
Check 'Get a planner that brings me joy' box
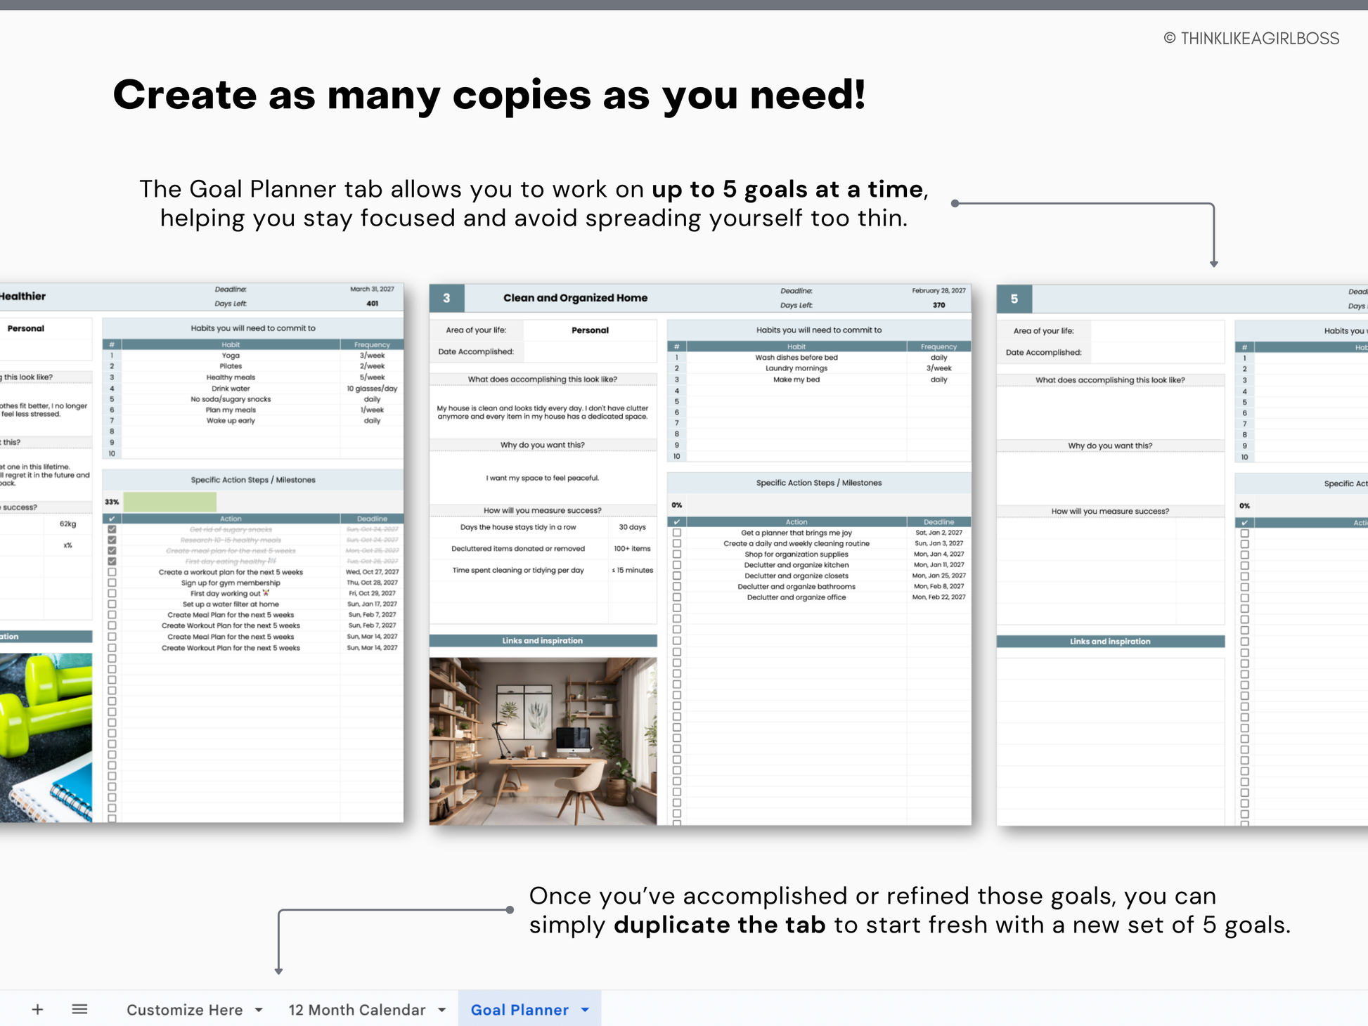click(x=677, y=533)
